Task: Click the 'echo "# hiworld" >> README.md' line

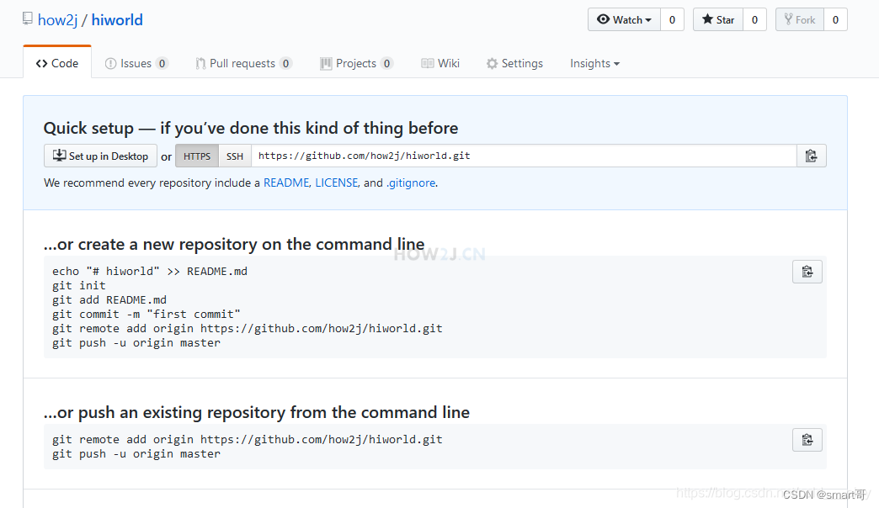Action: point(150,271)
